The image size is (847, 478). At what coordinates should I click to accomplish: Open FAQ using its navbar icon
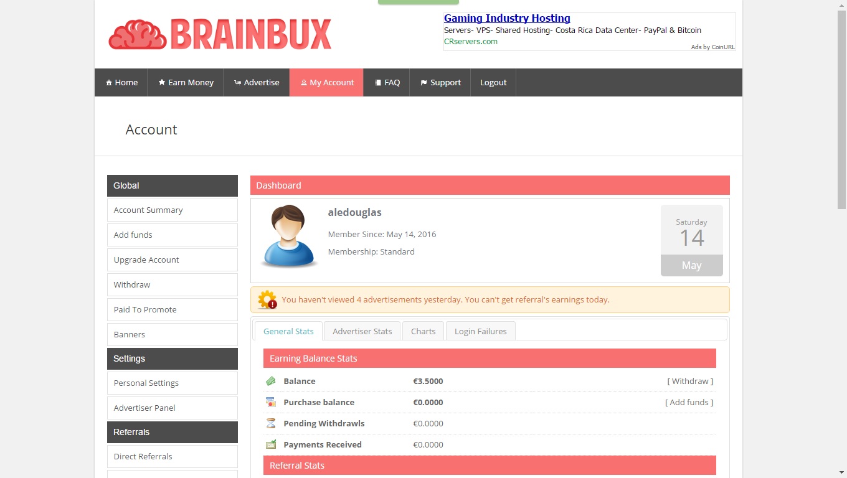pyautogui.click(x=377, y=82)
